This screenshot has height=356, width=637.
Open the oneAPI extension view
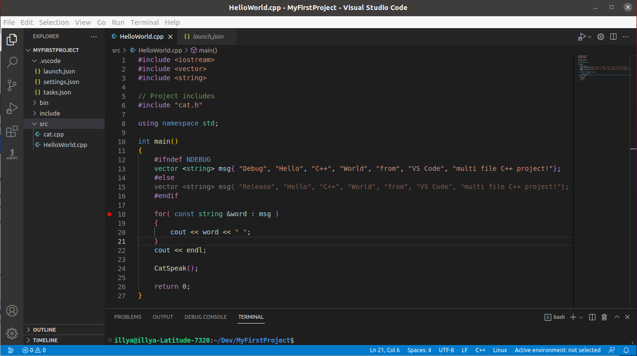[x=12, y=154]
